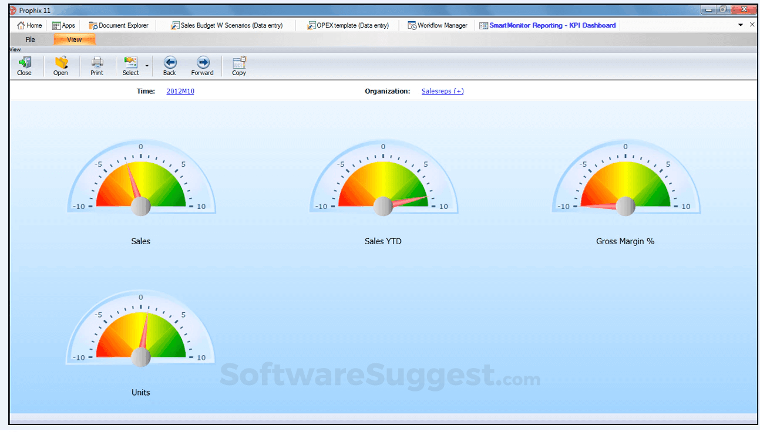Select the Apps icon in the tab bar

click(x=63, y=25)
